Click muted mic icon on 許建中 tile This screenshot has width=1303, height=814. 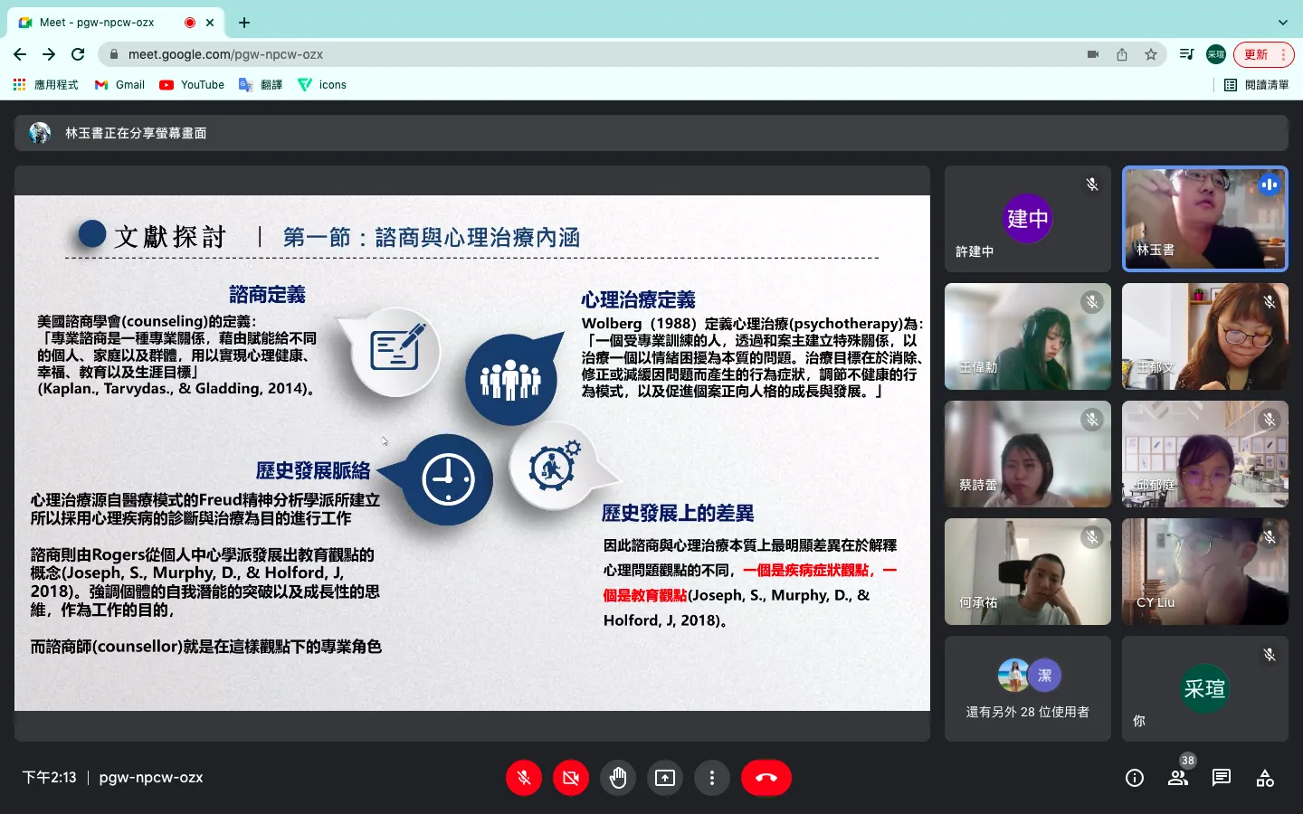1092,185
